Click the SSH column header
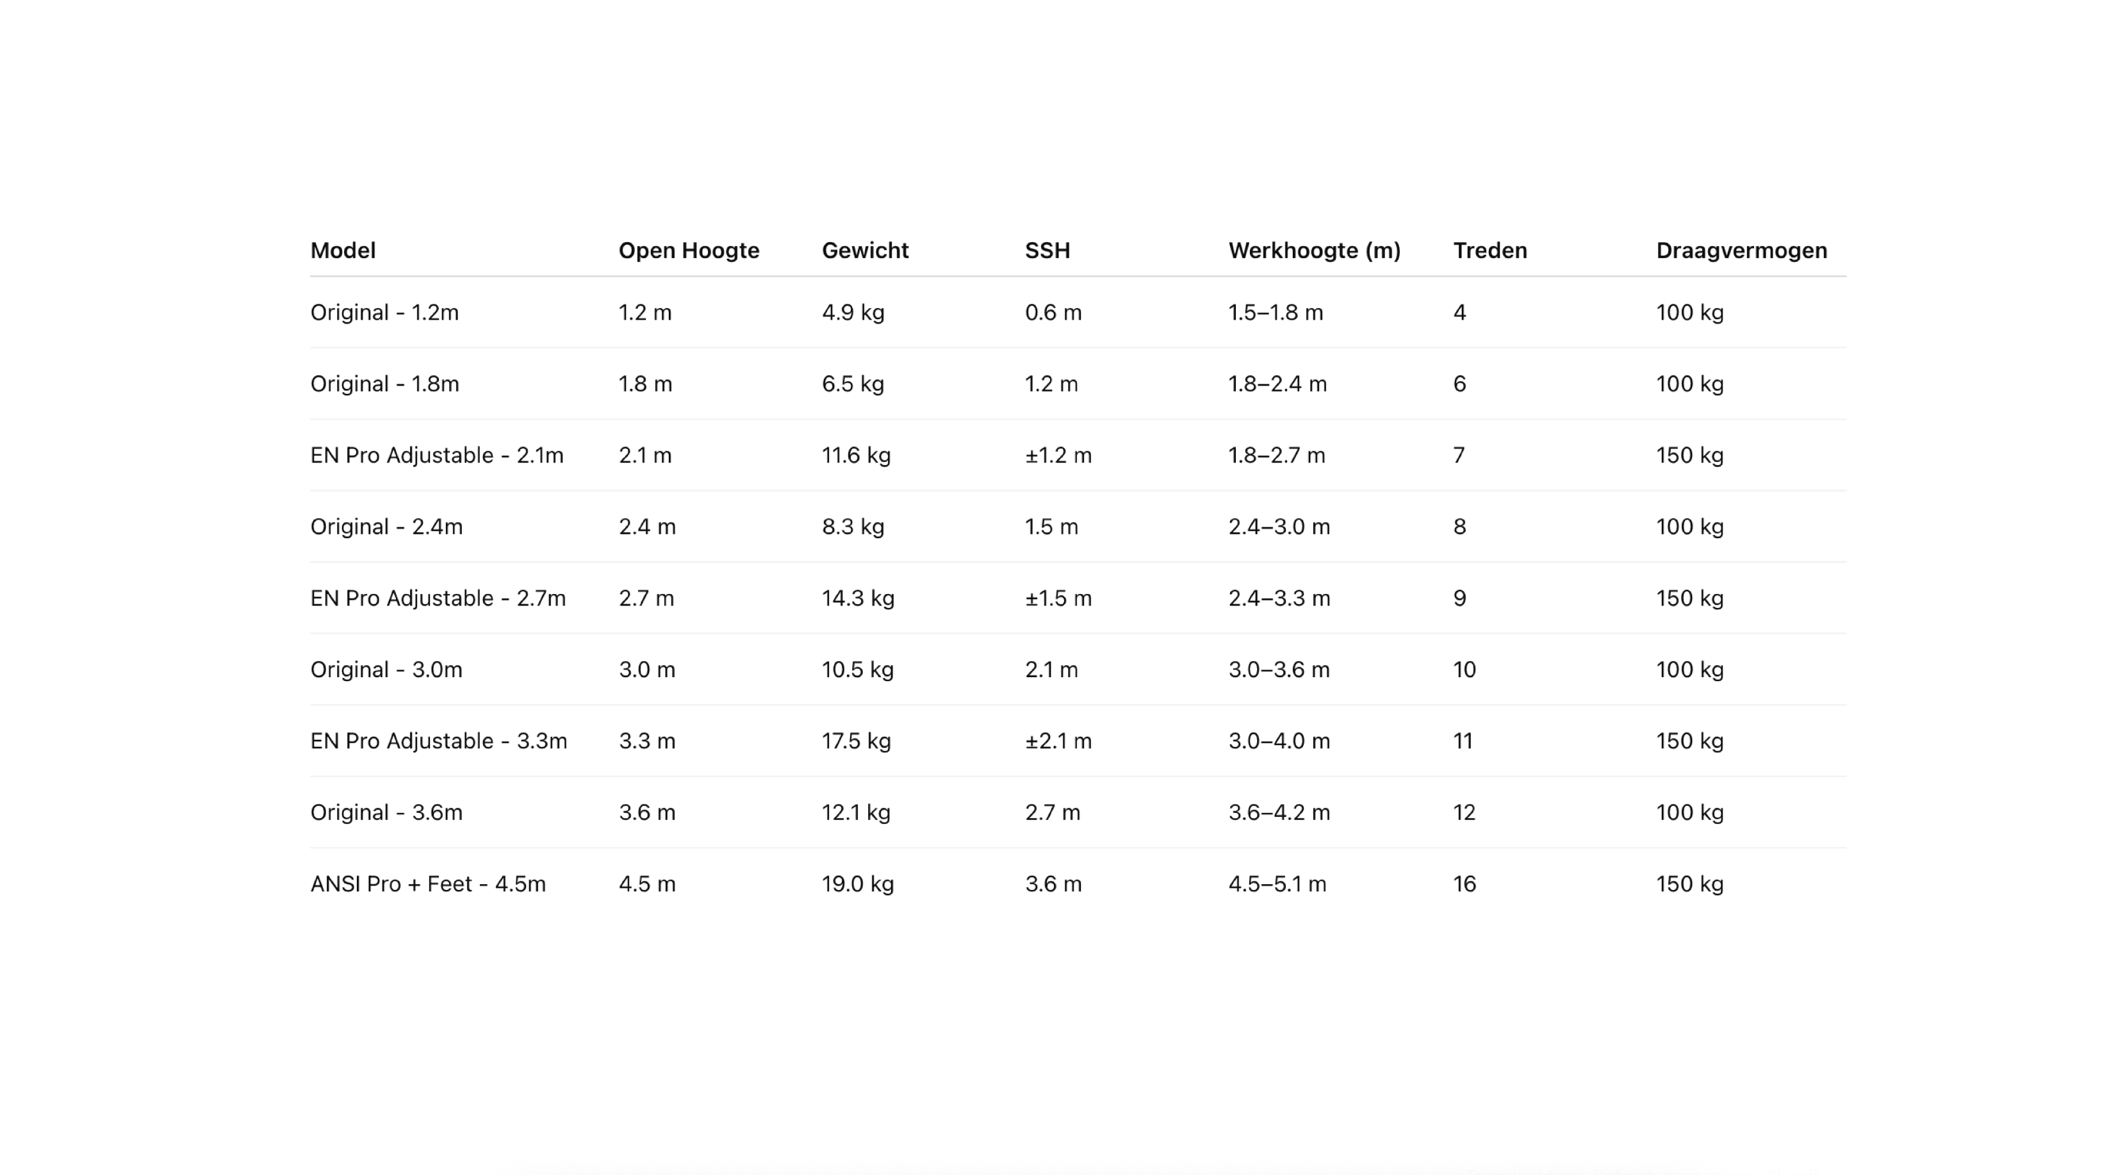This screenshot has width=2118, height=1175. (1047, 251)
